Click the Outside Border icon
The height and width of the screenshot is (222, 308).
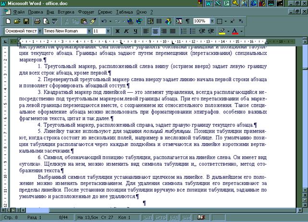coord(220,21)
